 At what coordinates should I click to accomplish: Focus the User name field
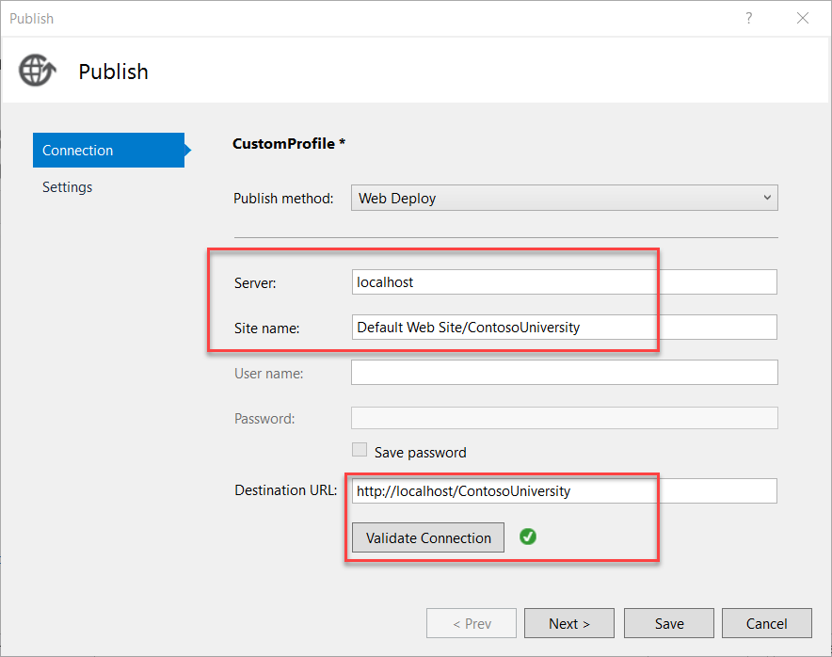(563, 372)
